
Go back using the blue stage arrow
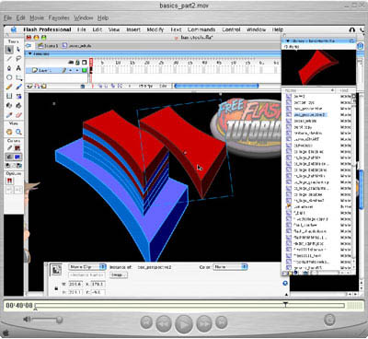click(x=29, y=45)
